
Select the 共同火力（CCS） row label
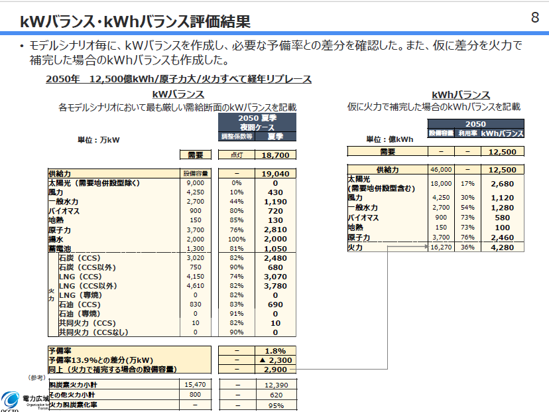(x=87, y=323)
